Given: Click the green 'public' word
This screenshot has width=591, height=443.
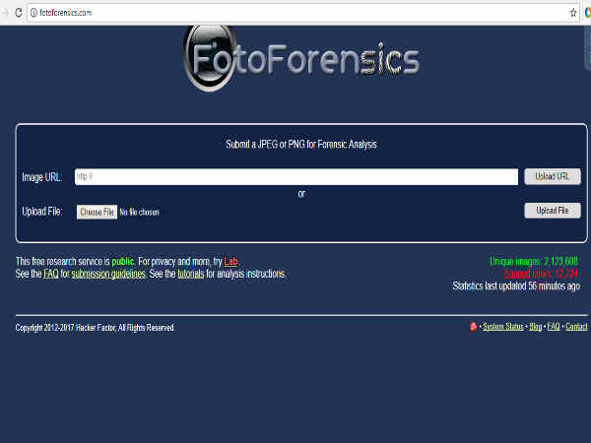Looking at the screenshot, I should coord(123,262).
